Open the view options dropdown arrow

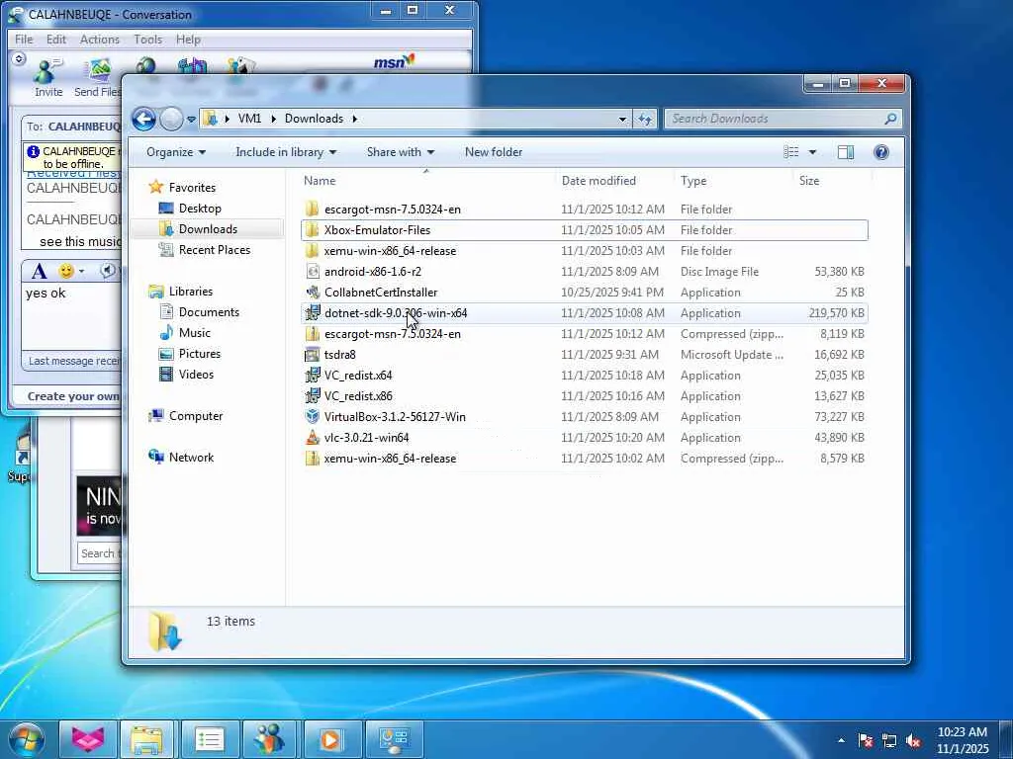[x=813, y=152]
